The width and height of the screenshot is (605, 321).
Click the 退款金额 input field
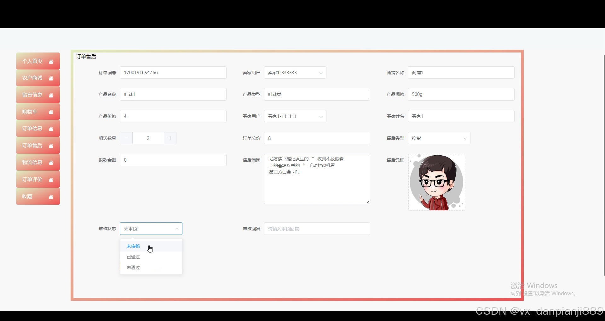(173, 160)
